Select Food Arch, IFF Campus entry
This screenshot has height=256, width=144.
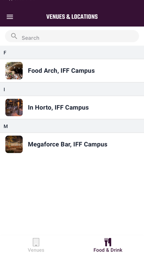point(72,71)
